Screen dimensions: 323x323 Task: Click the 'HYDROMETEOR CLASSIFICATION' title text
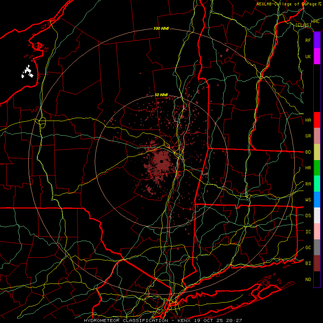(x=126, y=320)
